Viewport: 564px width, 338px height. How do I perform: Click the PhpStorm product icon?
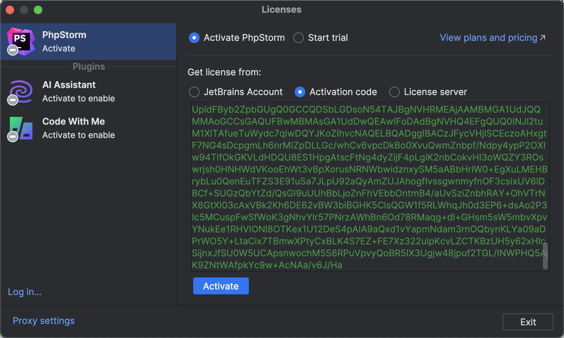tap(21, 41)
